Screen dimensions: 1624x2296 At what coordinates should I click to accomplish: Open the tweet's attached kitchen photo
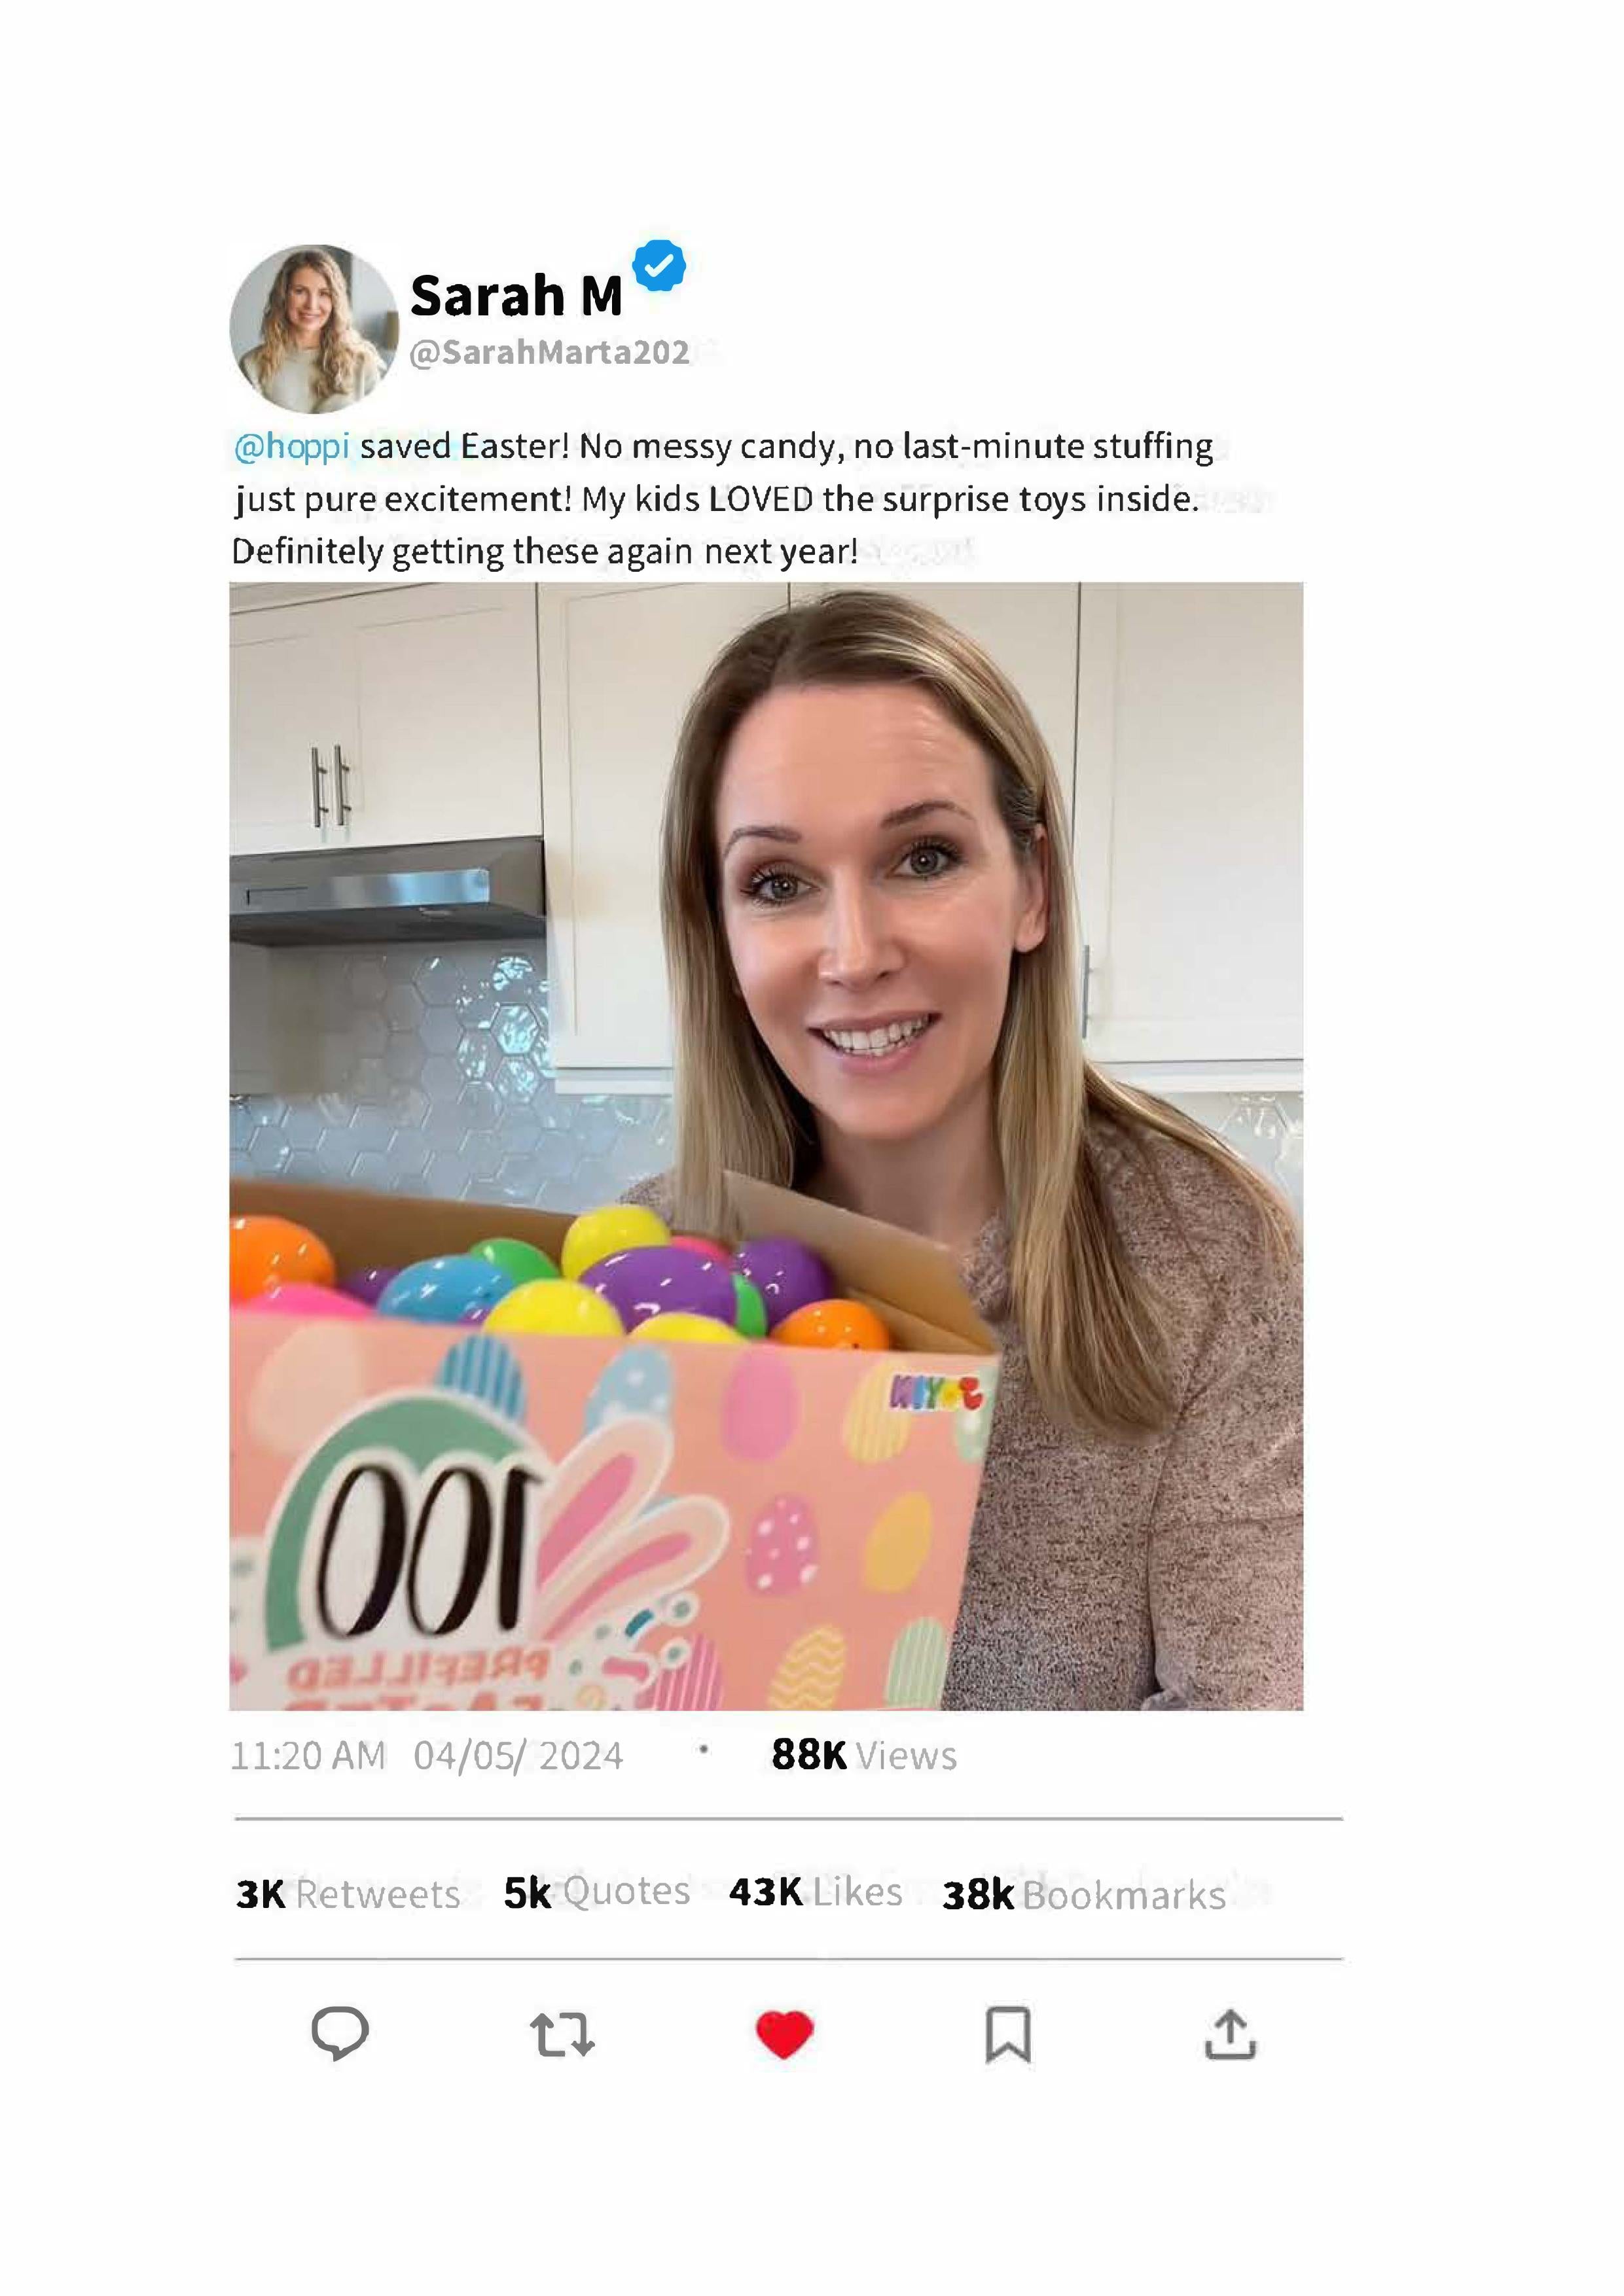(x=765, y=1145)
